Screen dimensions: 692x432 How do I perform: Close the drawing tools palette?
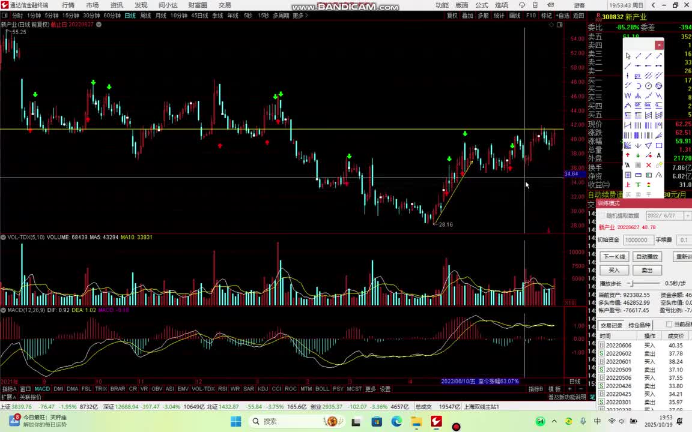(x=659, y=45)
